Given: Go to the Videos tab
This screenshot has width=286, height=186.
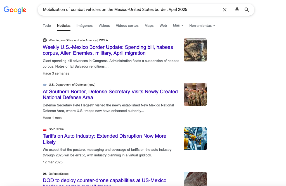Looking at the screenshot, I should (104, 26).
